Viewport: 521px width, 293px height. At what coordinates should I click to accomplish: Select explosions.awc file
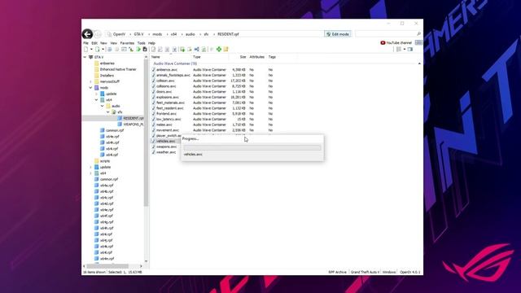[x=168, y=97]
